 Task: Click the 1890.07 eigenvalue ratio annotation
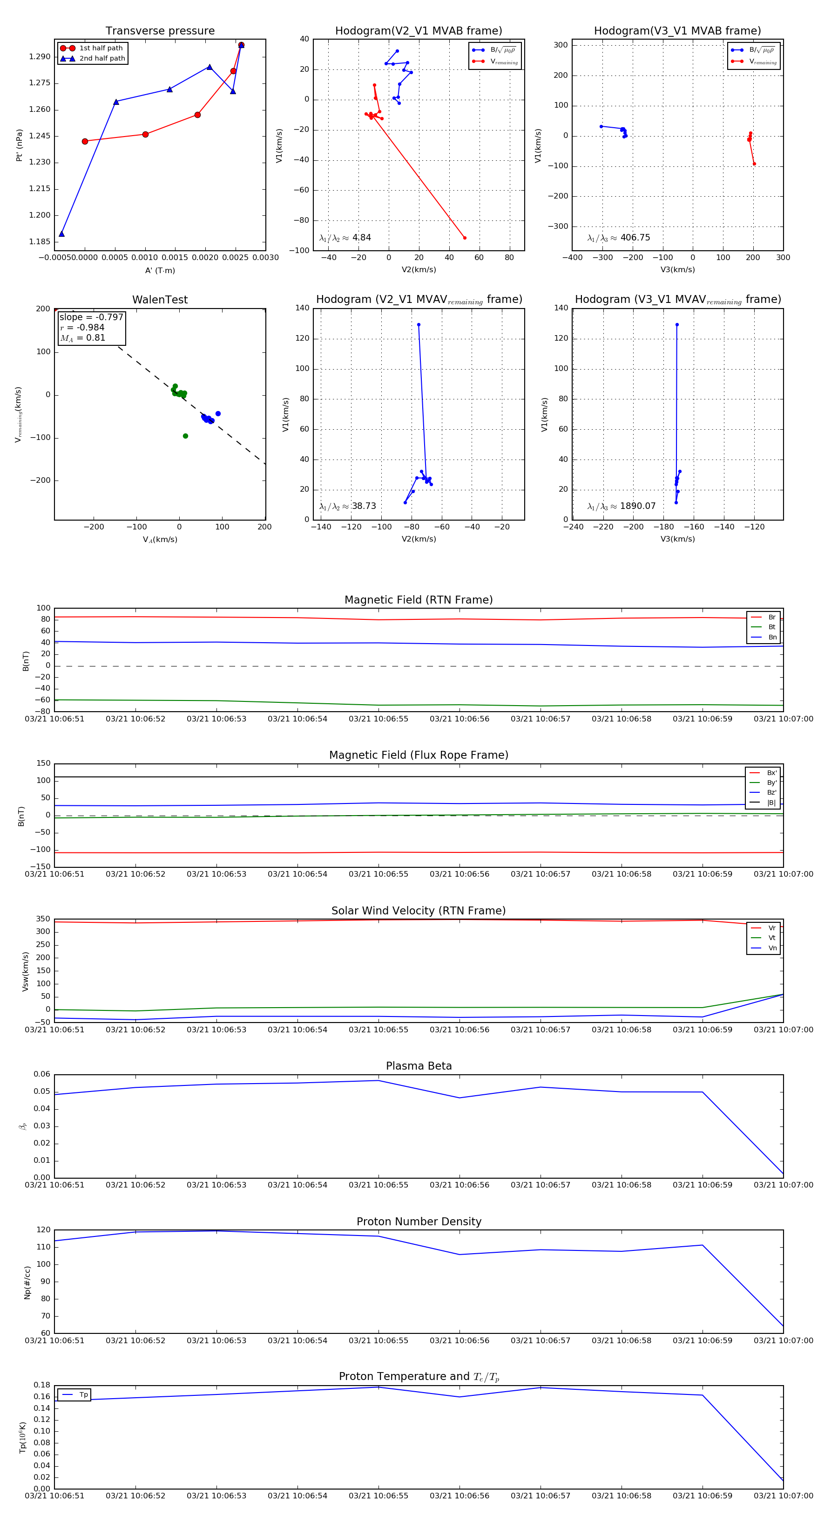tap(621, 506)
